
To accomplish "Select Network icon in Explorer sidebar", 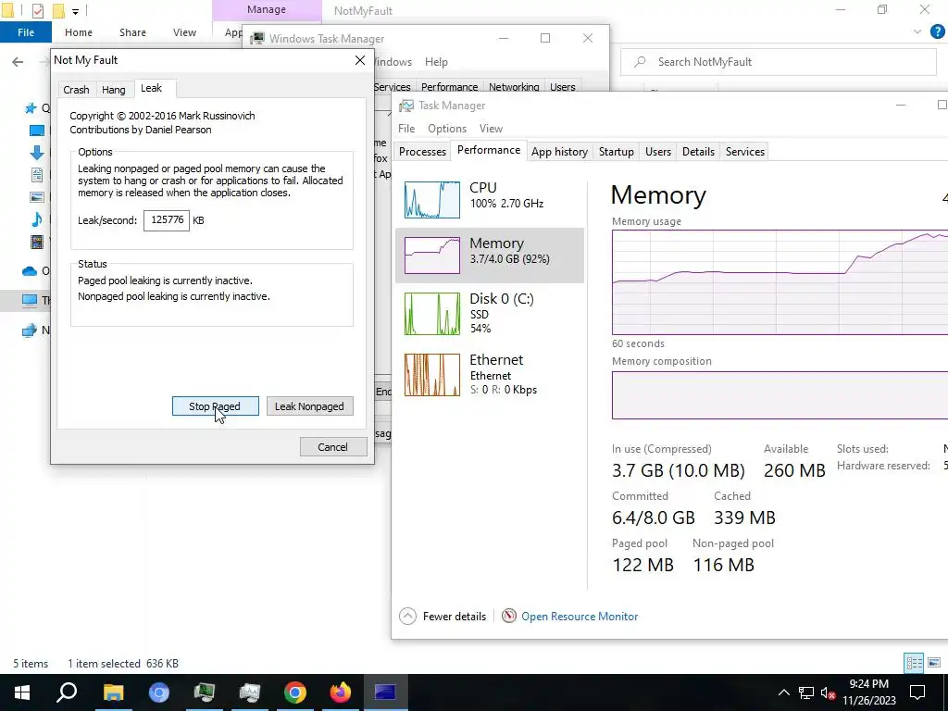I will (x=29, y=331).
